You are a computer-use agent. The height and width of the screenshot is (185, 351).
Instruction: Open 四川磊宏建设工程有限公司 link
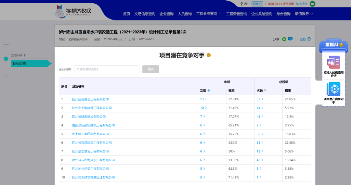tap(90, 152)
